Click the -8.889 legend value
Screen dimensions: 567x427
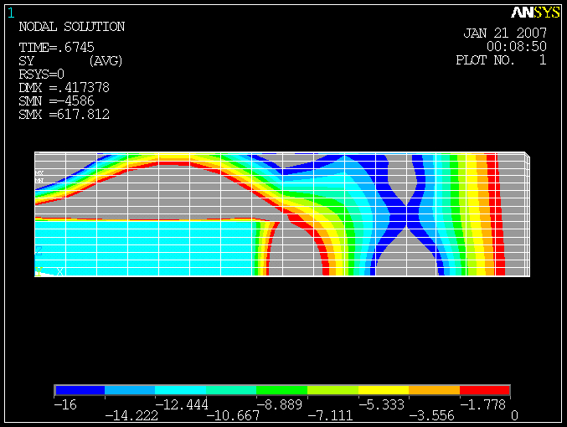[x=279, y=404]
